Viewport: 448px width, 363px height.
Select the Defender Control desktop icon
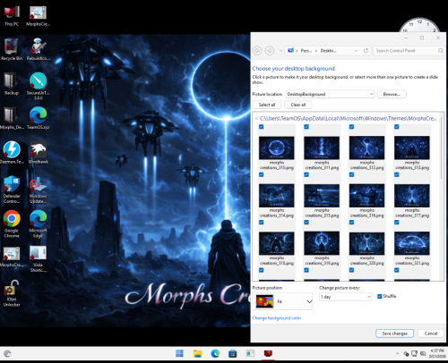12,190
